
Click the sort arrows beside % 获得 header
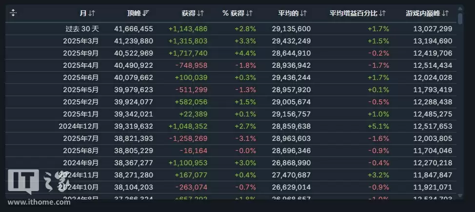click(249, 13)
